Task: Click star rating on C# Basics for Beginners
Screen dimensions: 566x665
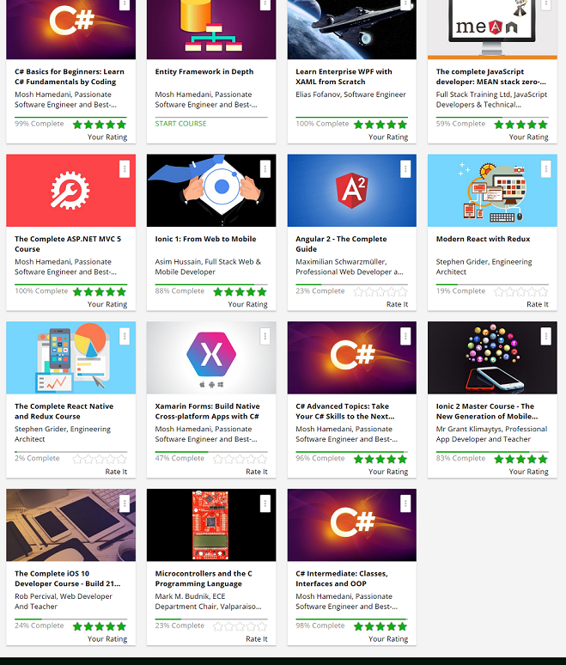Action: click(100, 125)
